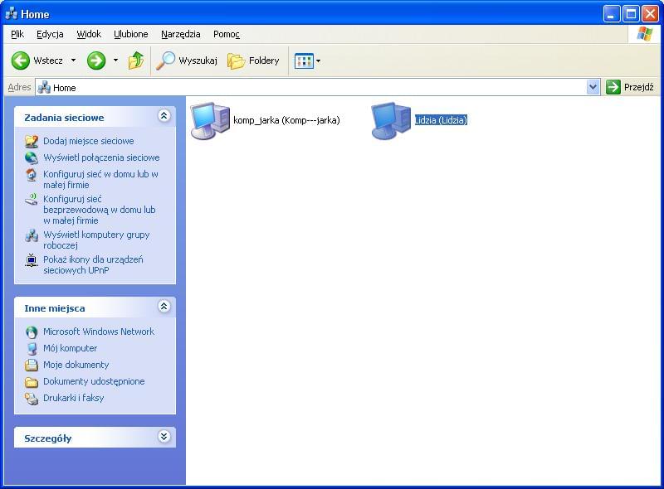Screen dimensions: 664x489
Task: Click Konfiguruj sieć w domu link
Action: (x=100, y=179)
